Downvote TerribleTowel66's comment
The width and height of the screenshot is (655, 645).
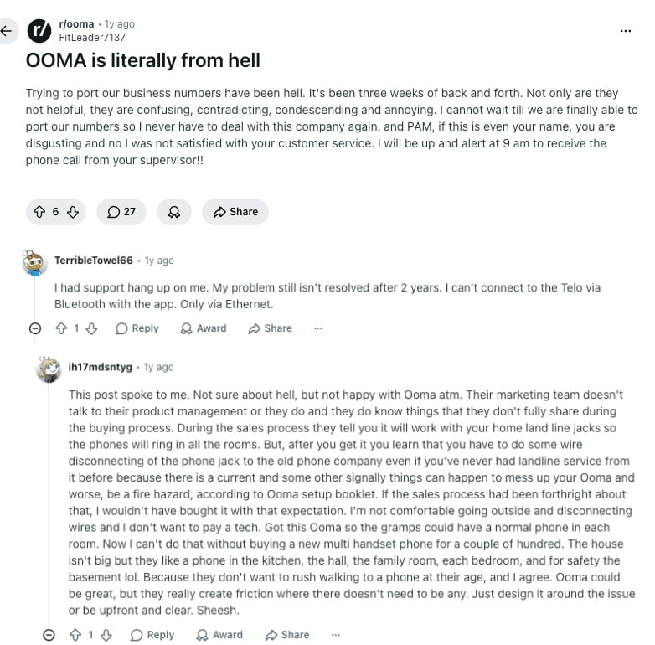(x=91, y=328)
